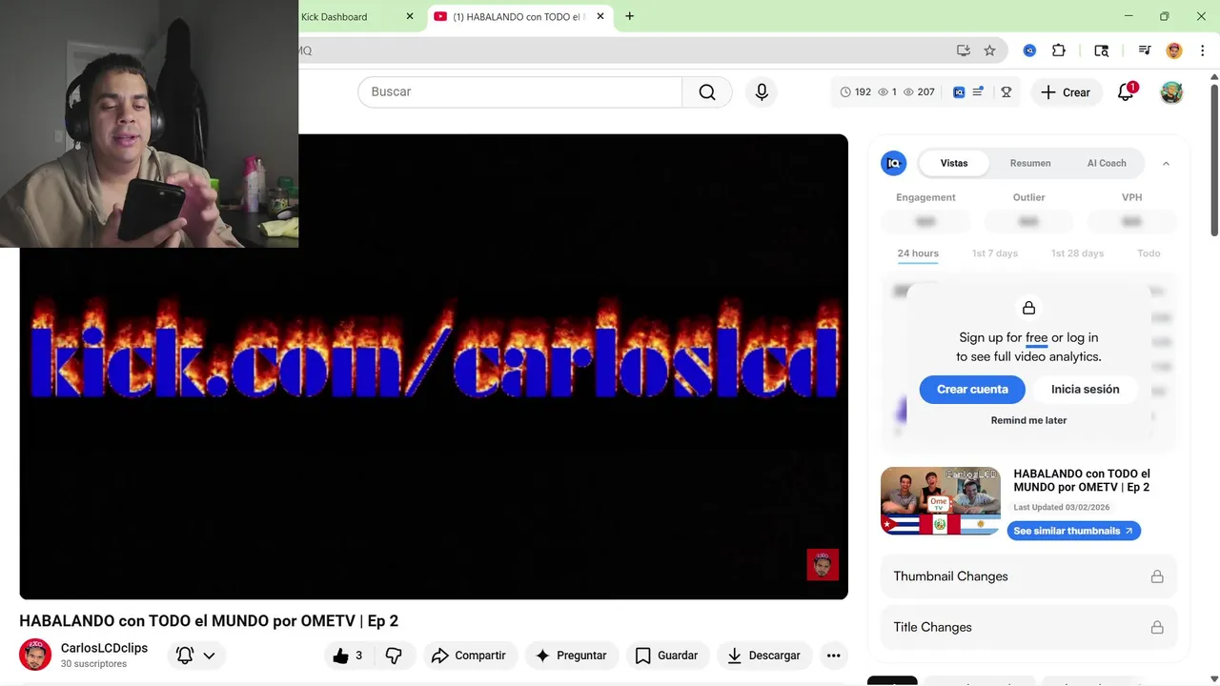Open the notification bell subscription dropdown
This screenshot has height=686, width=1220.
click(x=197, y=656)
